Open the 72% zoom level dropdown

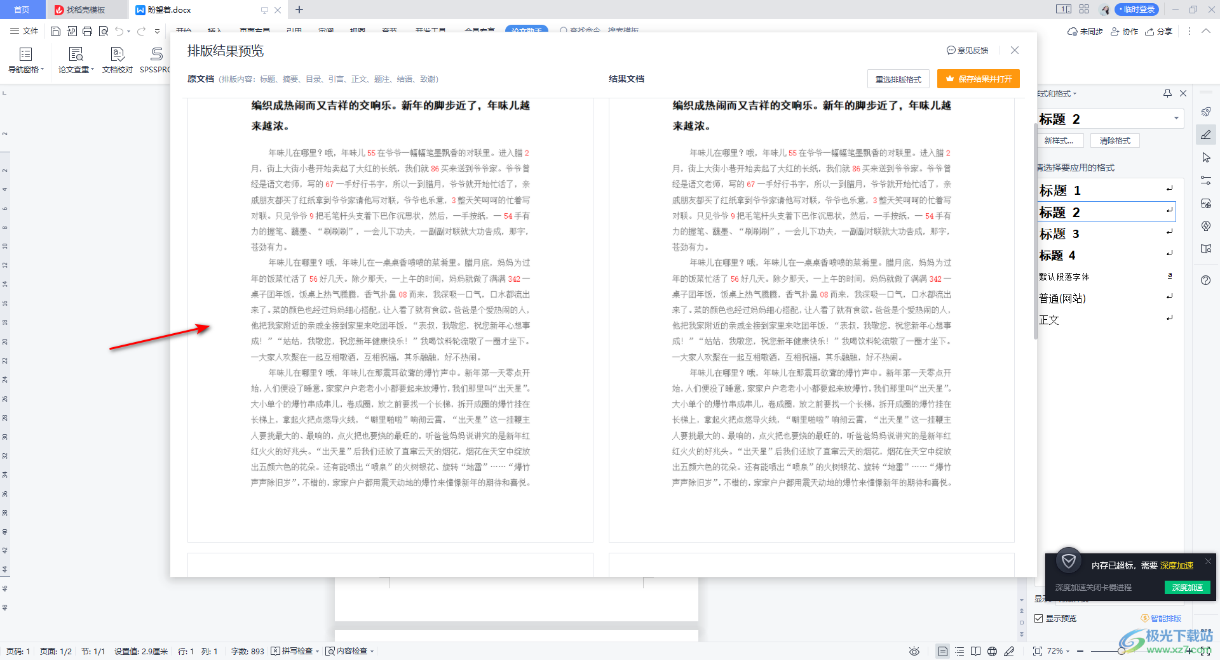click(1058, 651)
